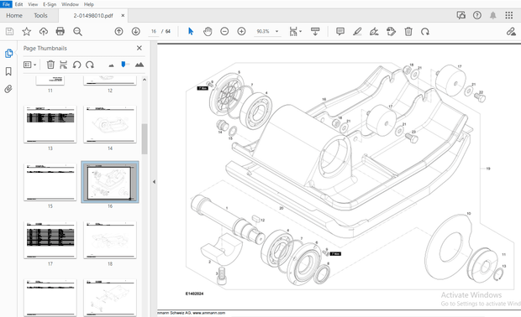This screenshot has height=317, width=521.
Task: Open the fill and sign tool at the far right
Action: click(511, 32)
